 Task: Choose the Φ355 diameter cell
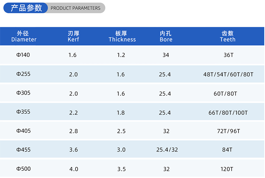point(23,112)
